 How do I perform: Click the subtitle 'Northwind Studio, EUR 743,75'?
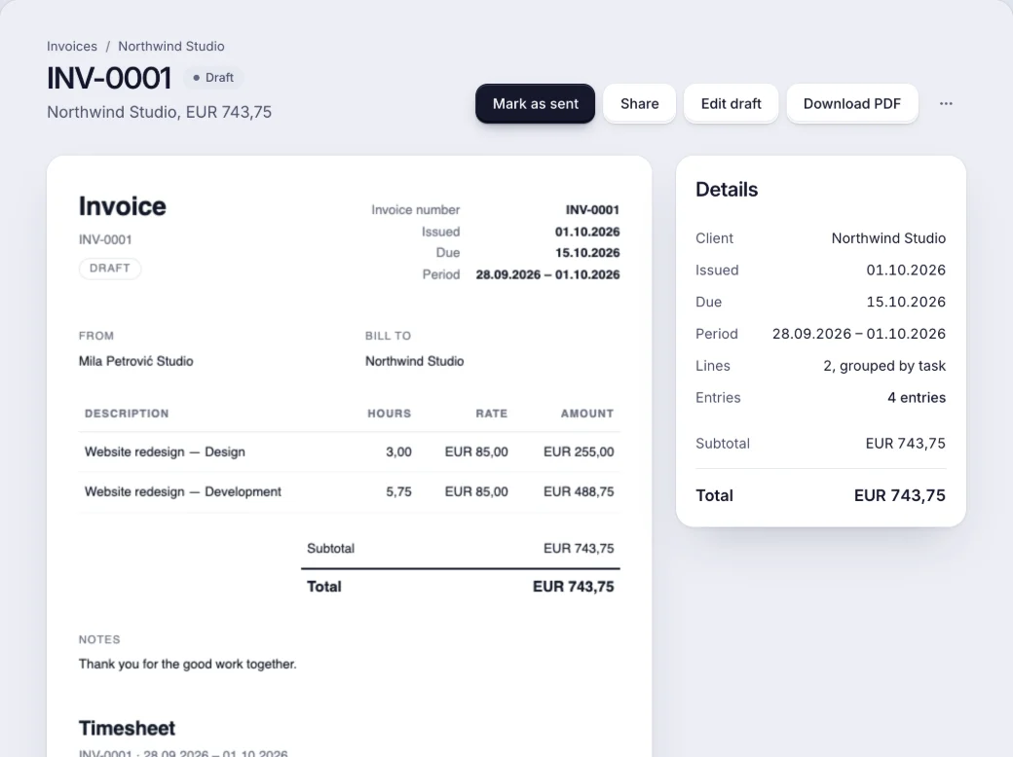pyautogui.click(x=159, y=112)
